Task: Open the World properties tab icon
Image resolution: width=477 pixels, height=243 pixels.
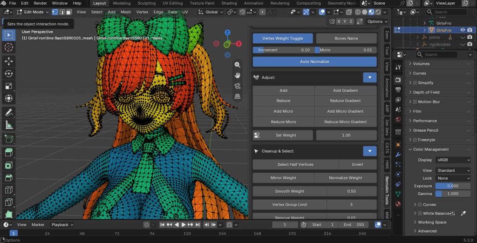Action: [x=398, y=120]
